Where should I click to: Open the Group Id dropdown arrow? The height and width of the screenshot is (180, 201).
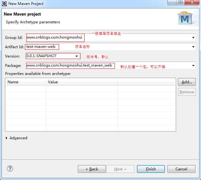pyautogui.click(x=193, y=38)
